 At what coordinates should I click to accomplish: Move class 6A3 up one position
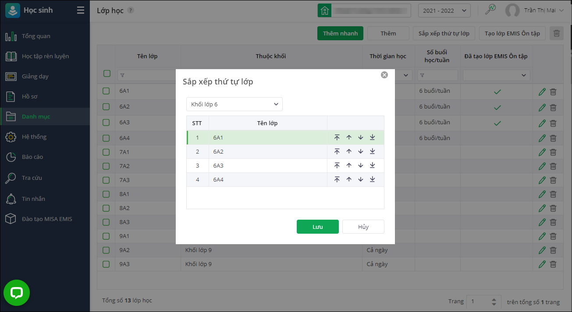[x=349, y=166]
